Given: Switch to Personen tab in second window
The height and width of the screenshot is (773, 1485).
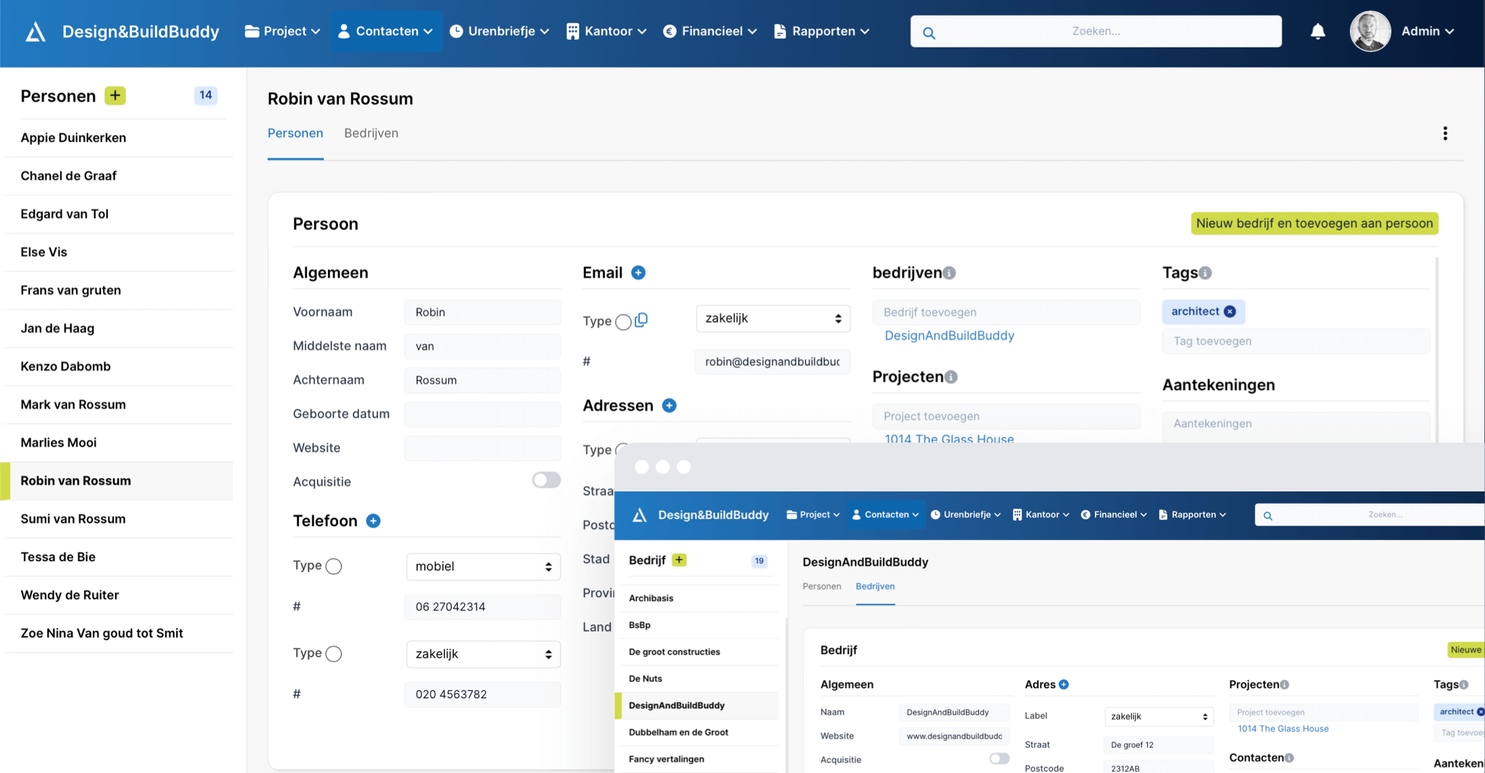Looking at the screenshot, I should click(822, 586).
